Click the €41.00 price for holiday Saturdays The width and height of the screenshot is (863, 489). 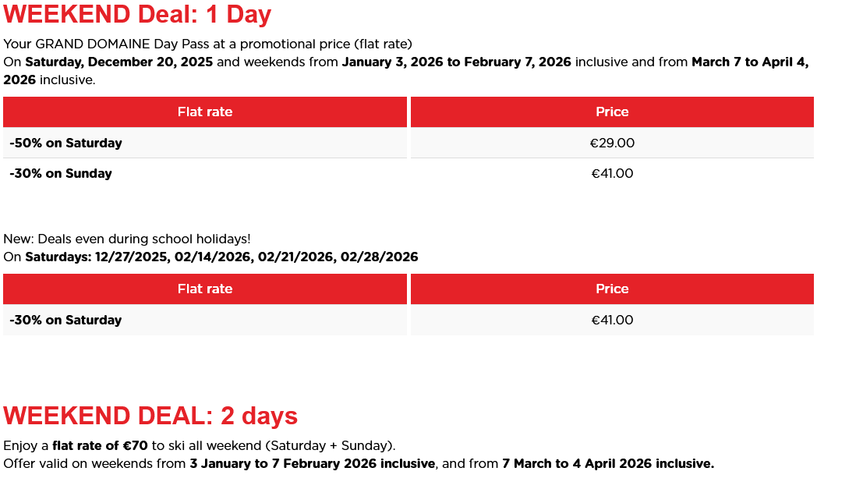pos(612,321)
